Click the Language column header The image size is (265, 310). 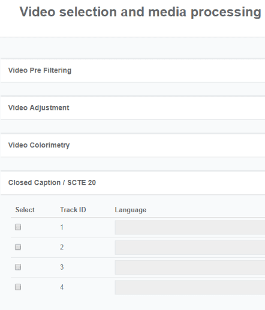tap(131, 210)
